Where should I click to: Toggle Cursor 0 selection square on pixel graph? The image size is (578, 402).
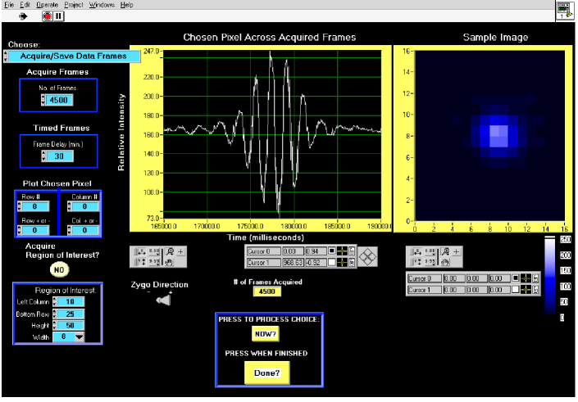point(332,251)
